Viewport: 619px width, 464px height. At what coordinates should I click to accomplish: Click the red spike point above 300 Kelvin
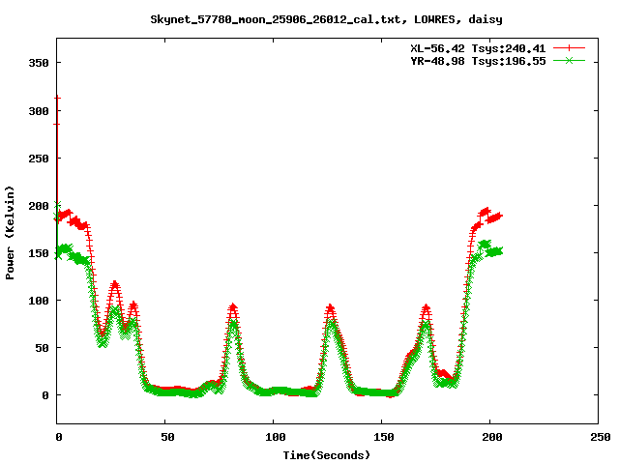pos(57,98)
